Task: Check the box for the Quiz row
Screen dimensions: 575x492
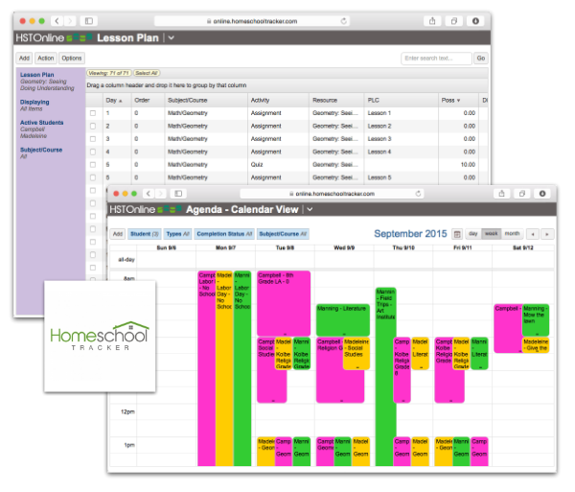Action: coord(93,165)
